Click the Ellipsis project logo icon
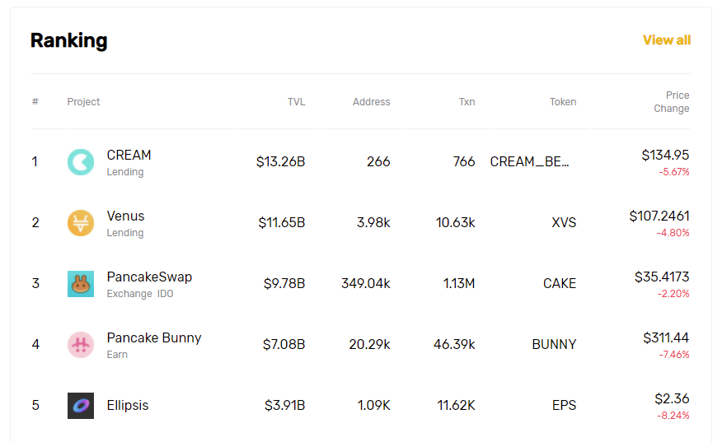The width and height of the screenshot is (722, 442). coord(81,406)
